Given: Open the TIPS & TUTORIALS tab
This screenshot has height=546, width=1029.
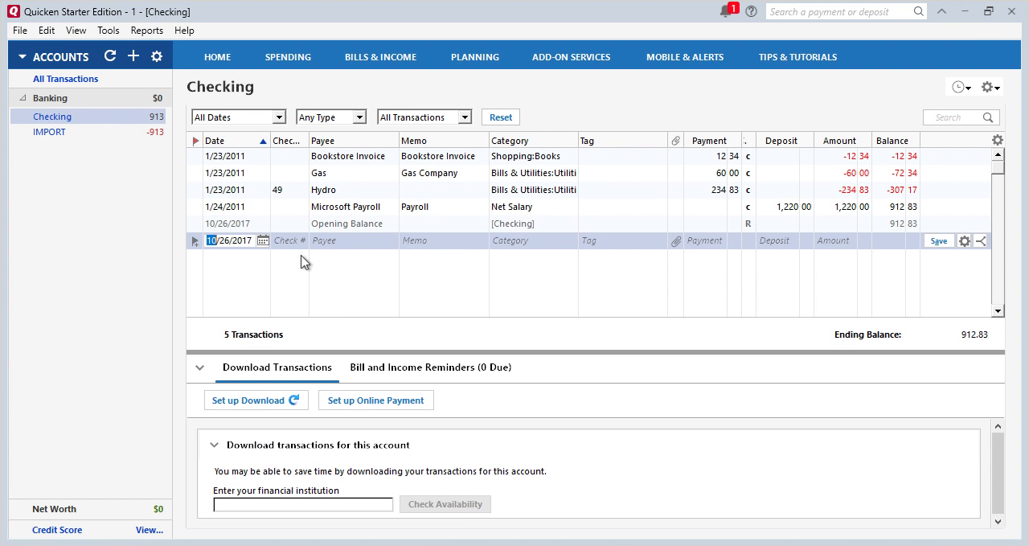Looking at the screenshot, I should tap(797, 57).
